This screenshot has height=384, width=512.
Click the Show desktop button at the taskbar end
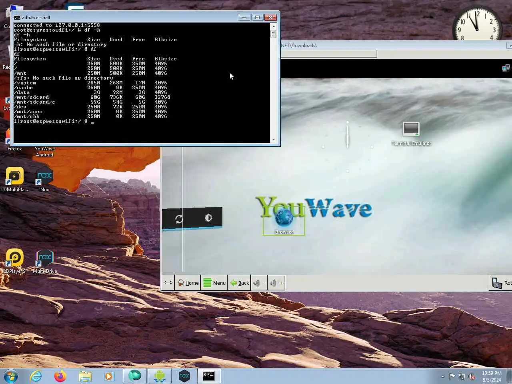pyautogui.click(x=509, y=376)
